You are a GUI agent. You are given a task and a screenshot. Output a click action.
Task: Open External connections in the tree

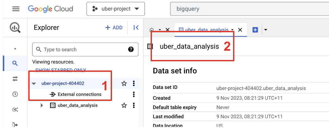coord(79,94)
